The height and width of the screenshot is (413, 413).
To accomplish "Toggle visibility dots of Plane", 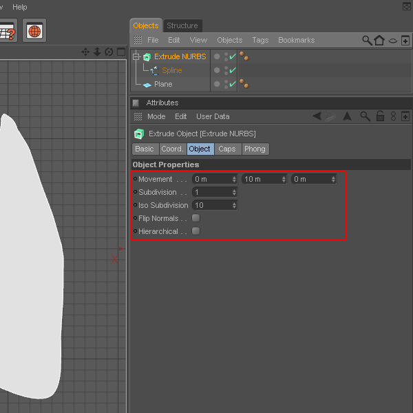I will coord(226,84).
